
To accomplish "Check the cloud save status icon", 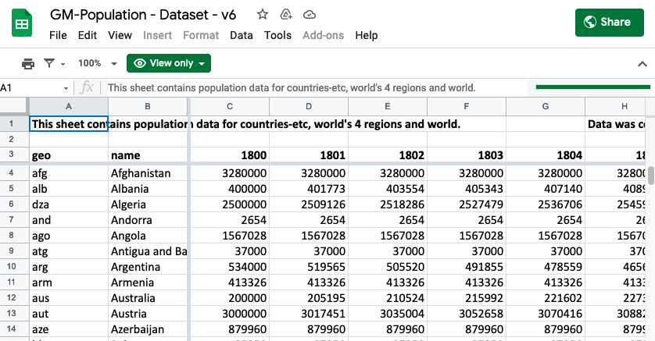I will [310, 14].
